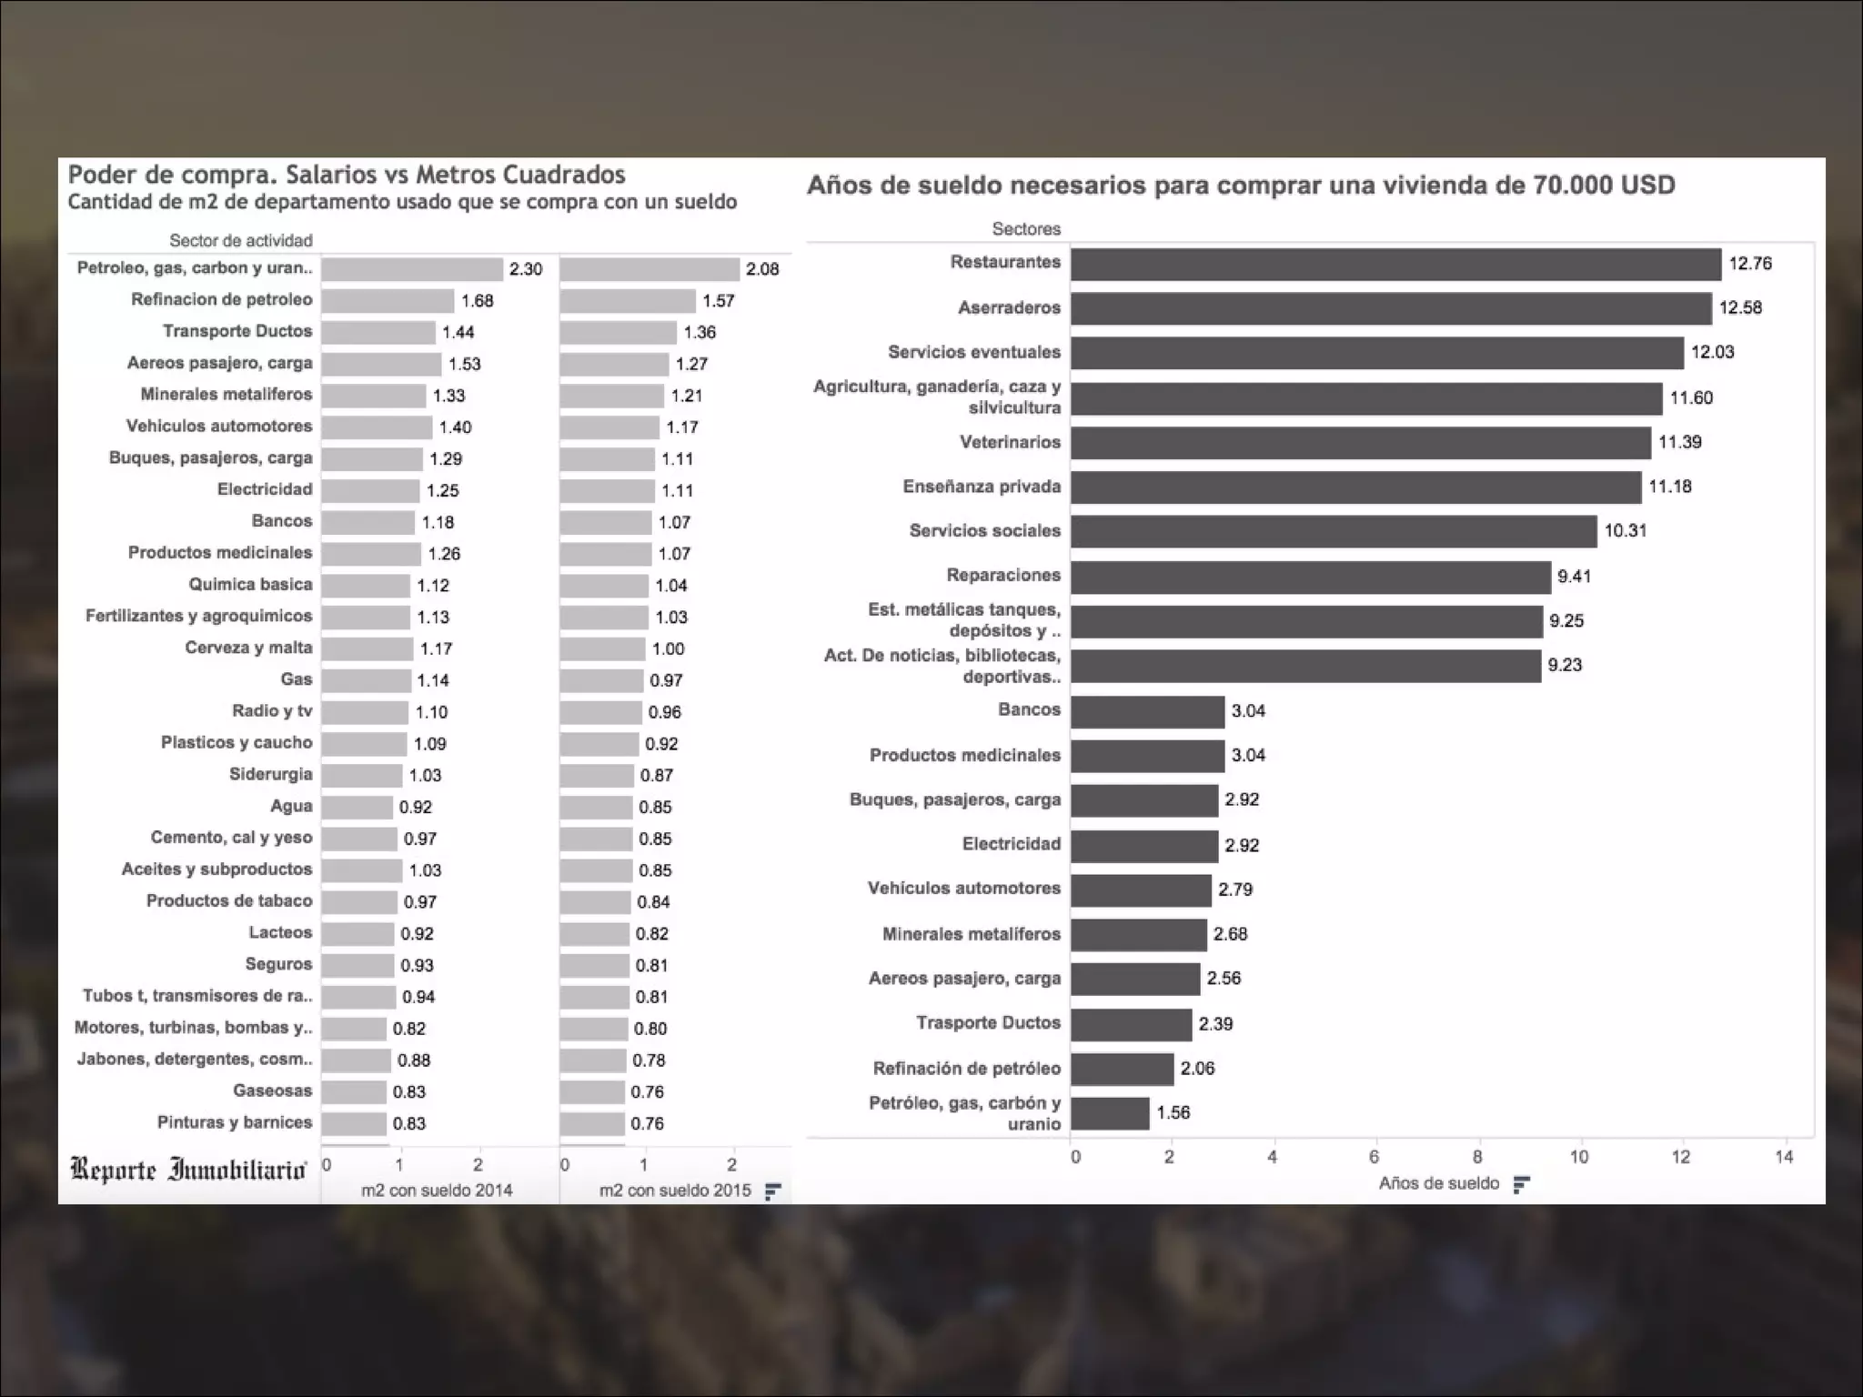Click sort icon beside m2 con sueldo 2015
The height and width of the screenshot is (1397, 1863).
pos(772,1191)
